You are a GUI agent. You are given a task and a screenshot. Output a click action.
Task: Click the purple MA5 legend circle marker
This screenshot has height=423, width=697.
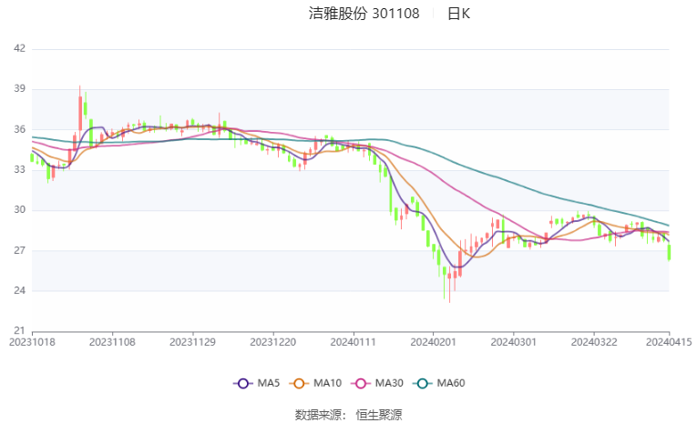[241, 383]
